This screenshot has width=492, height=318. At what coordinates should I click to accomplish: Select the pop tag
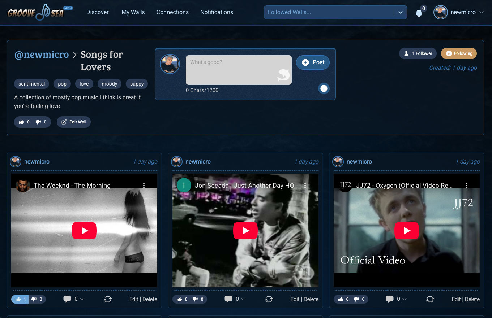pos(62,84)
